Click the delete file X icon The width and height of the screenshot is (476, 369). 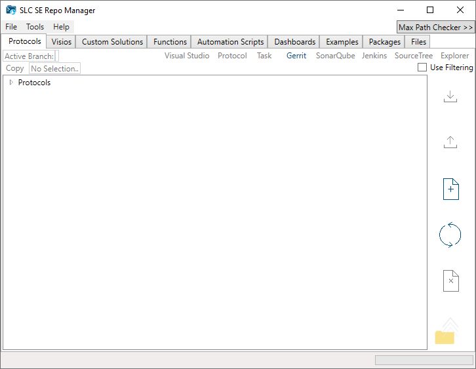coord(451,281)
